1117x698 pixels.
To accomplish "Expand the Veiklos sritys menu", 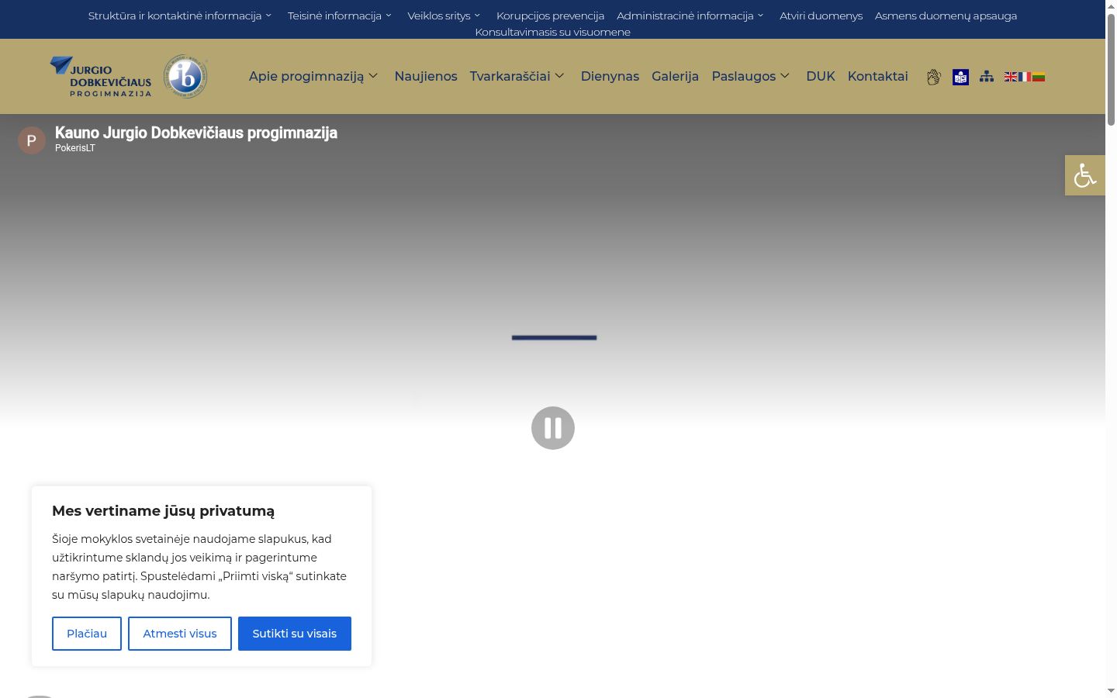I will [x=444, y=16].
